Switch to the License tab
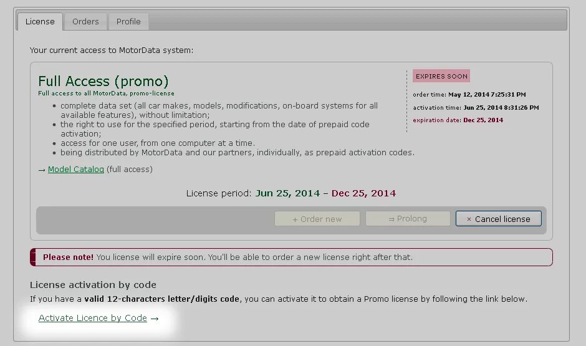586x346 pixels. (x=40, y=22)
